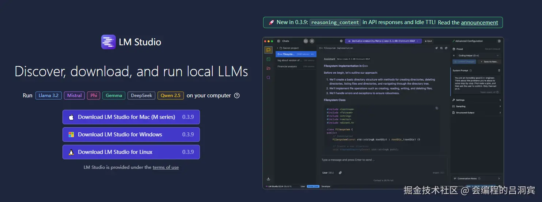Click the LM Studio app screenshot thumbnail

tap(383, 113)
